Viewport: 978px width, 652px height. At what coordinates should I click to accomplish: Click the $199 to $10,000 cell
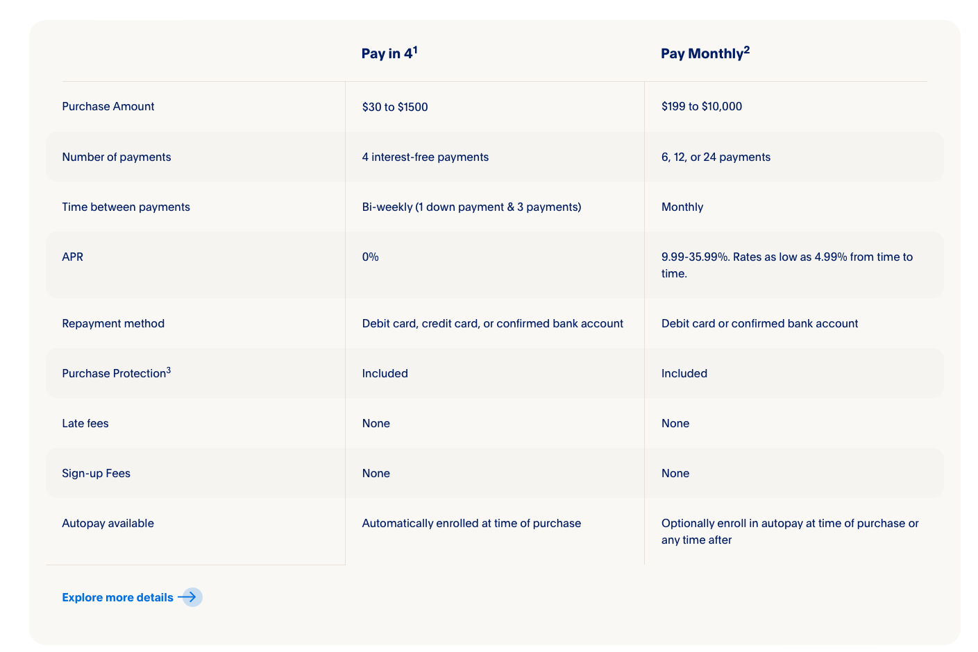pyautogui.click(x=702, y=106)
